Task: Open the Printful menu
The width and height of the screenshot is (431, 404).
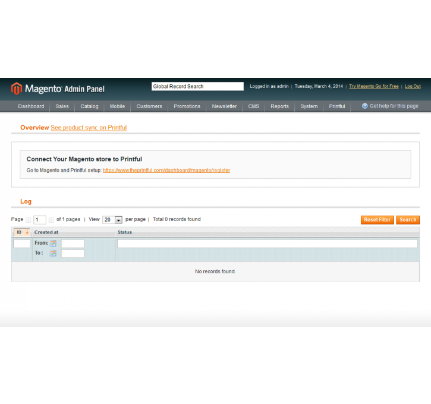Action: click(337, 106)
